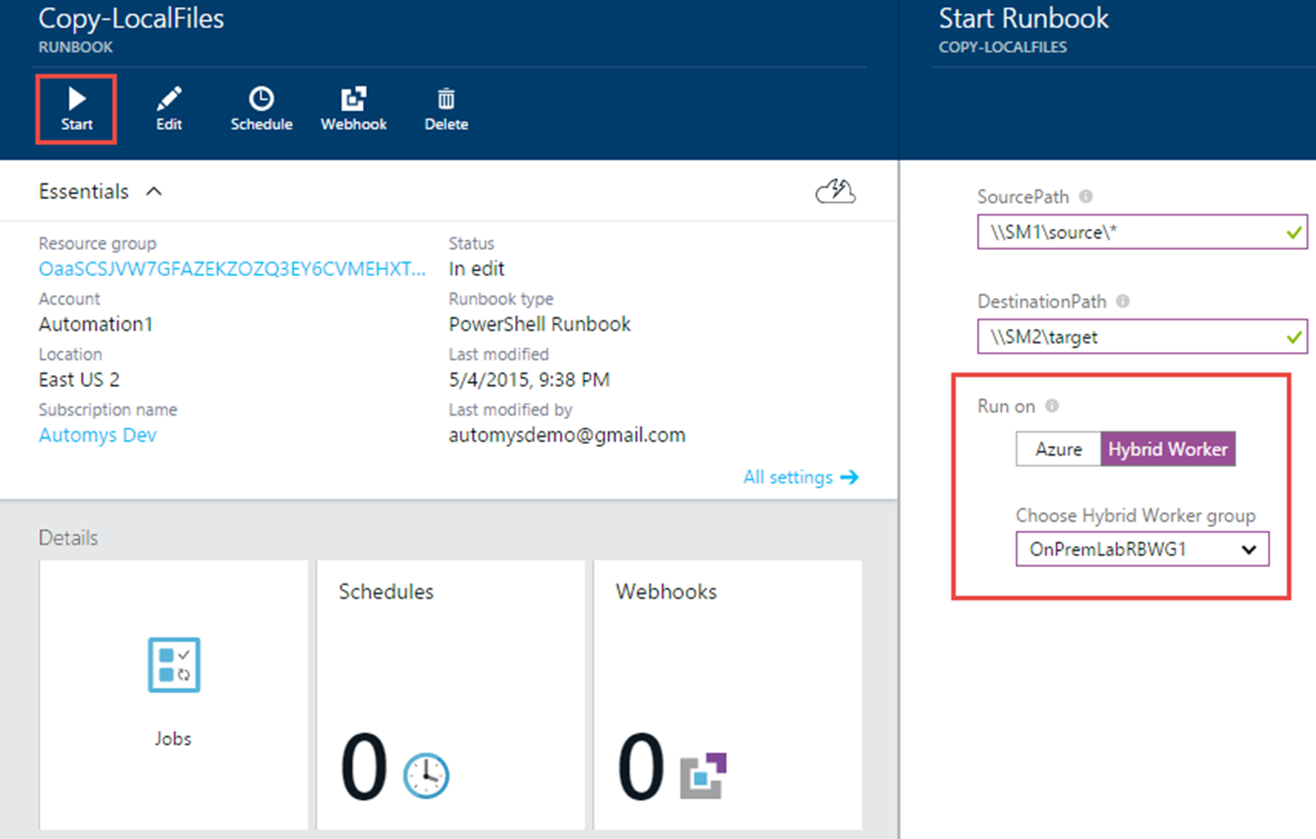Image resolution: width=1316 pixels, height=839 pixels.
Task: Click the Start Runbook blade title
Action: tap(1023, 18)
